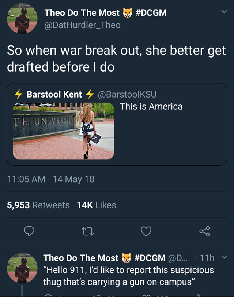Open the 'Hello 911' reply tweet

tap(128, 276)
